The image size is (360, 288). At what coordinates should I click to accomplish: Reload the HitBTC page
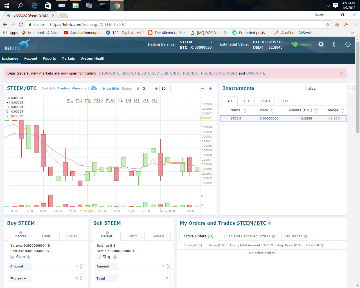(21, 24)
